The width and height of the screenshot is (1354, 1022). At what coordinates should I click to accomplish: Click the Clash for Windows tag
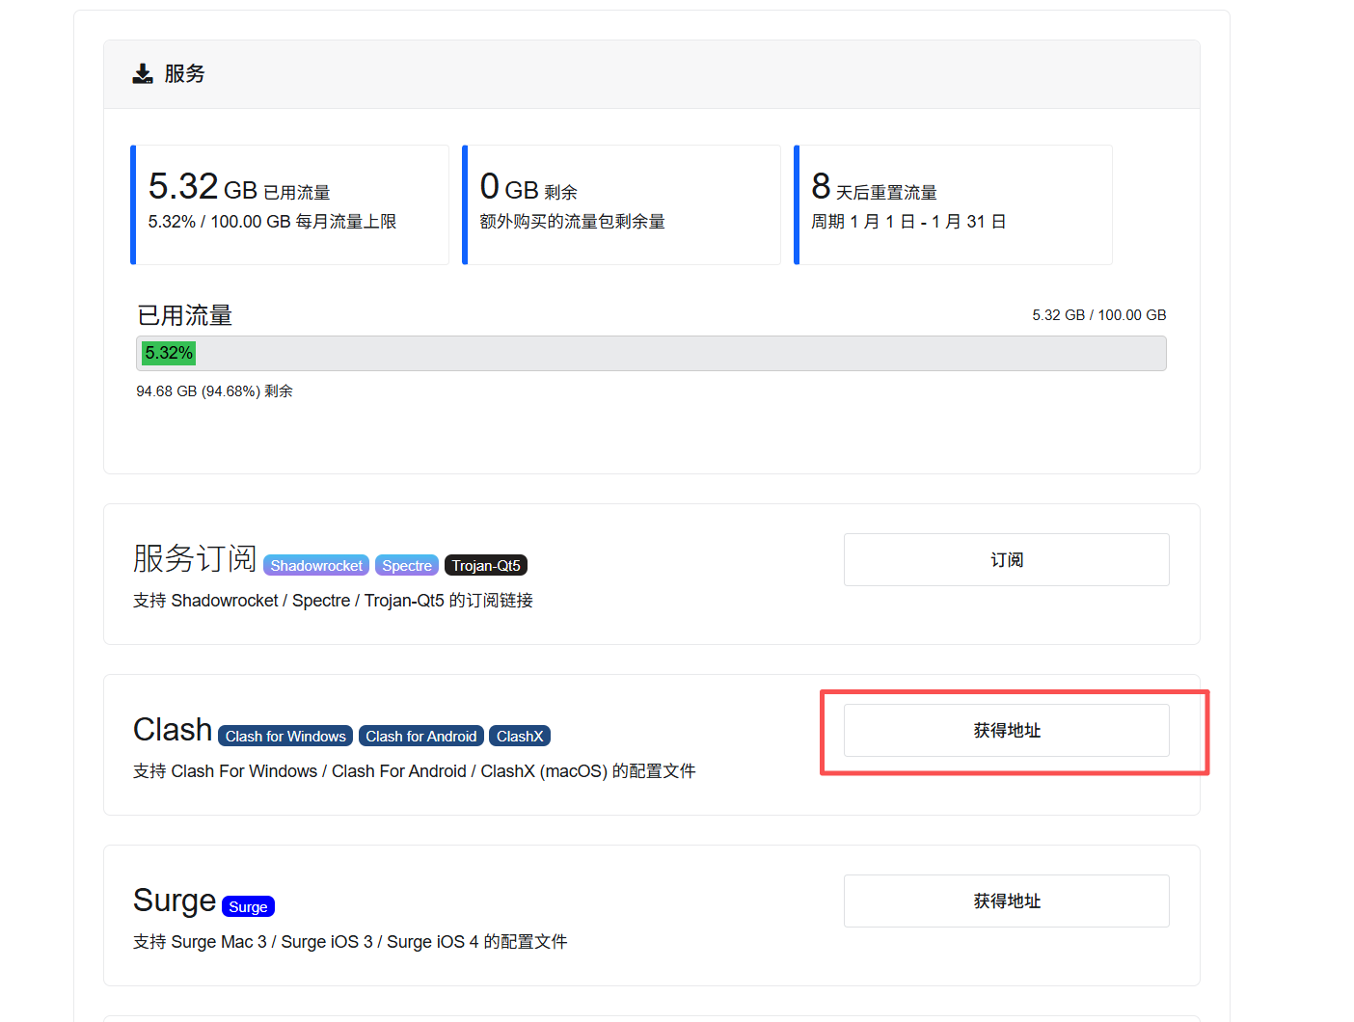[x=284, y=736]
